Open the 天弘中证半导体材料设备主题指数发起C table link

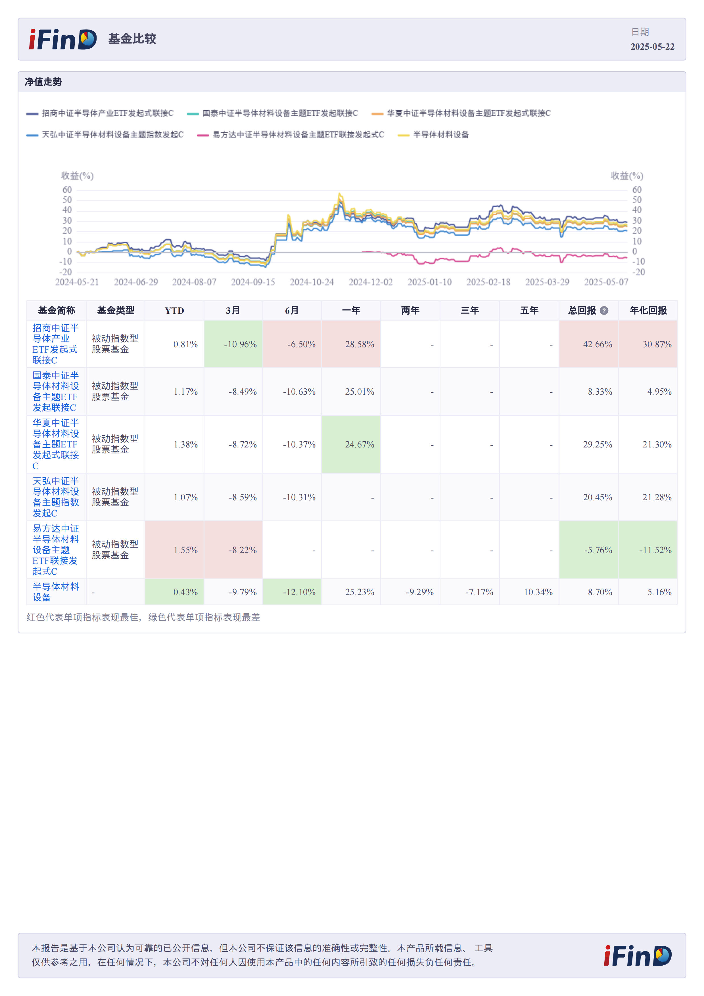click(56, 497)
